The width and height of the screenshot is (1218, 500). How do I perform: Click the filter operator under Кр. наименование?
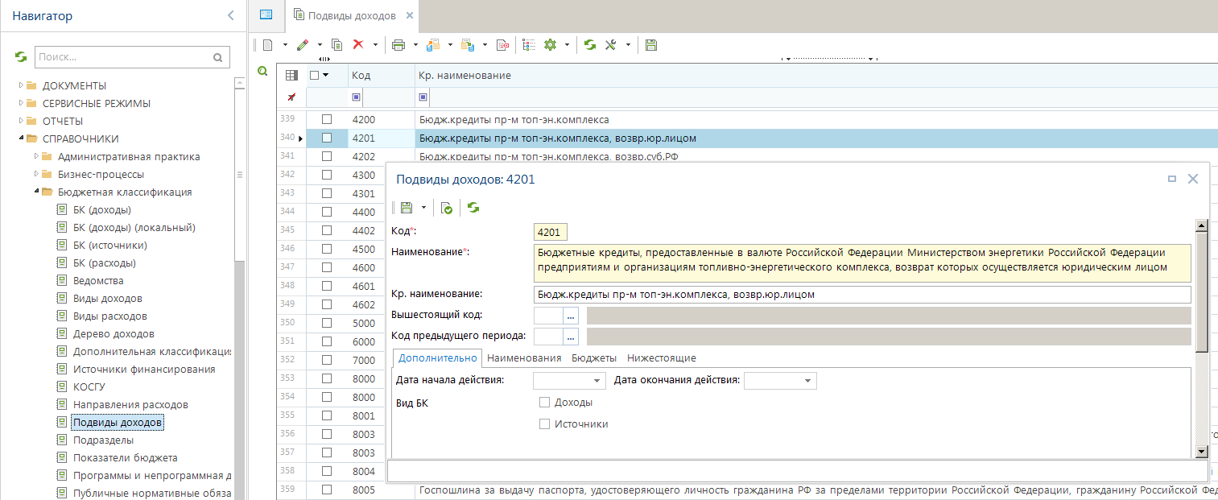422,97
